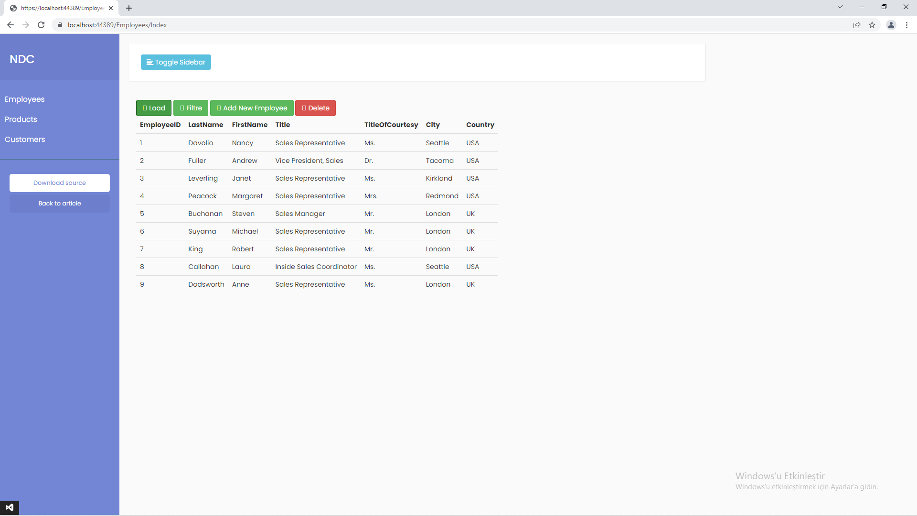The image size is (917, 516).
Task: Click inside the address bar
Action: click(x=191, y=25)
